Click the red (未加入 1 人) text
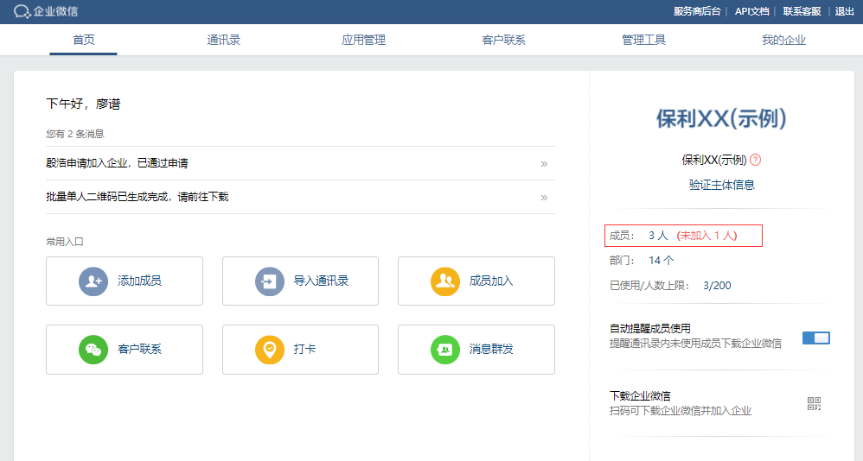This screenshot has width=863, height=461. [x=706, y=236]
